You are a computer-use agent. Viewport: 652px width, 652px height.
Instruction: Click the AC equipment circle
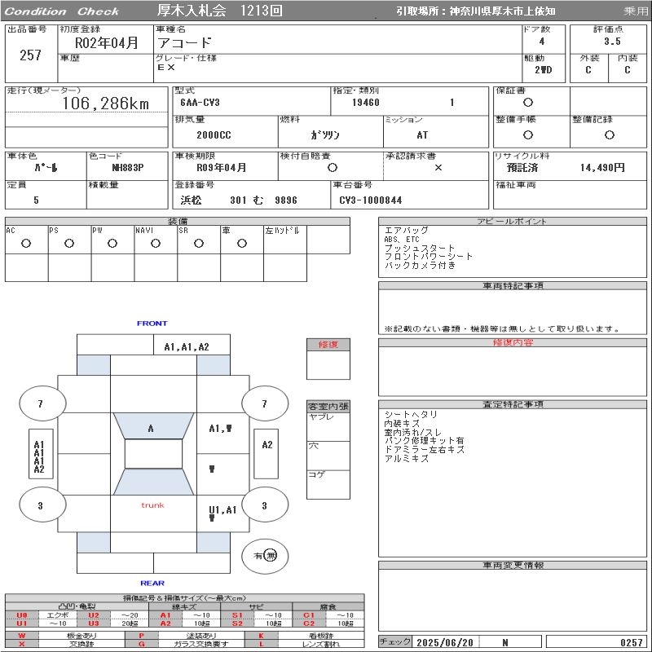26,243
